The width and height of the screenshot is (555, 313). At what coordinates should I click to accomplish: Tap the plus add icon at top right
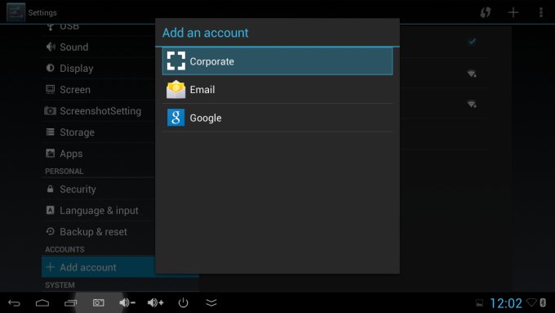(x=513, y=12)
